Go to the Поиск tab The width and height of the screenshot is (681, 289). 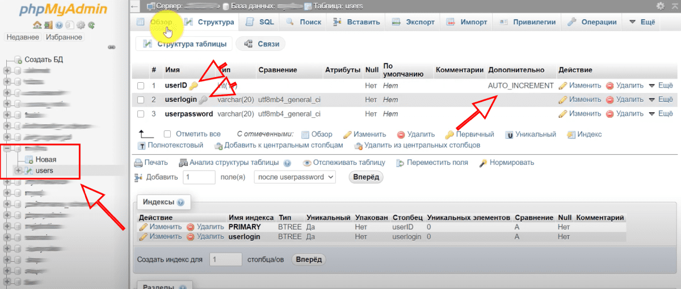(304, 22)
